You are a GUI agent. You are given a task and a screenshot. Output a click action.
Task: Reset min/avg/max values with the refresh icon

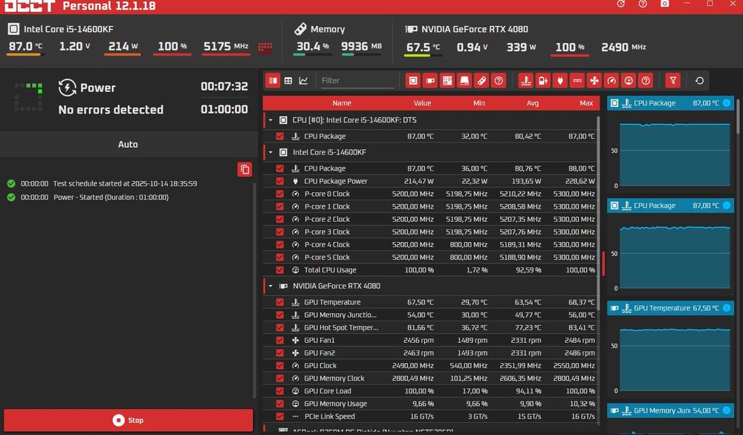point(699,80)
